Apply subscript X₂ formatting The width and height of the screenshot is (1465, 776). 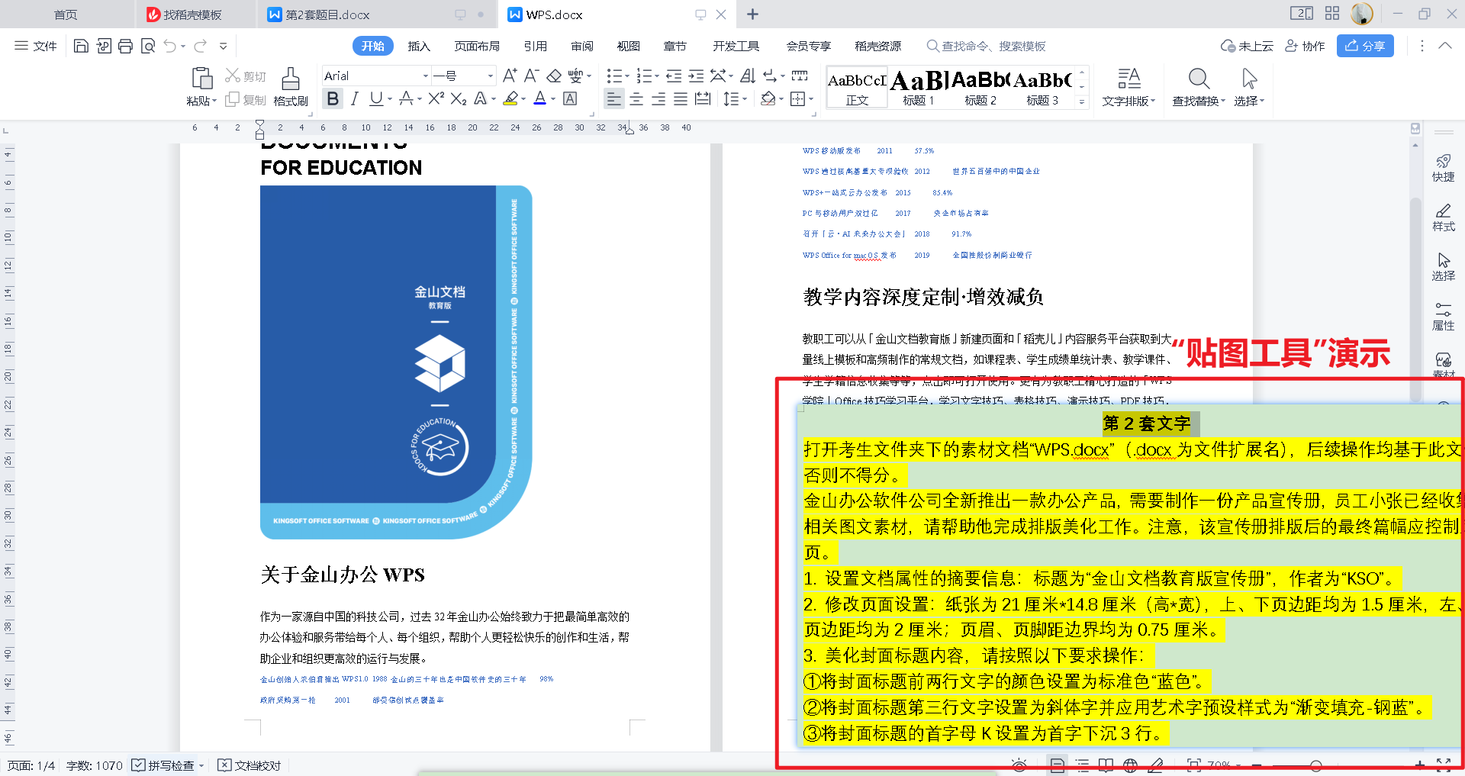click(x=458, y=98)
